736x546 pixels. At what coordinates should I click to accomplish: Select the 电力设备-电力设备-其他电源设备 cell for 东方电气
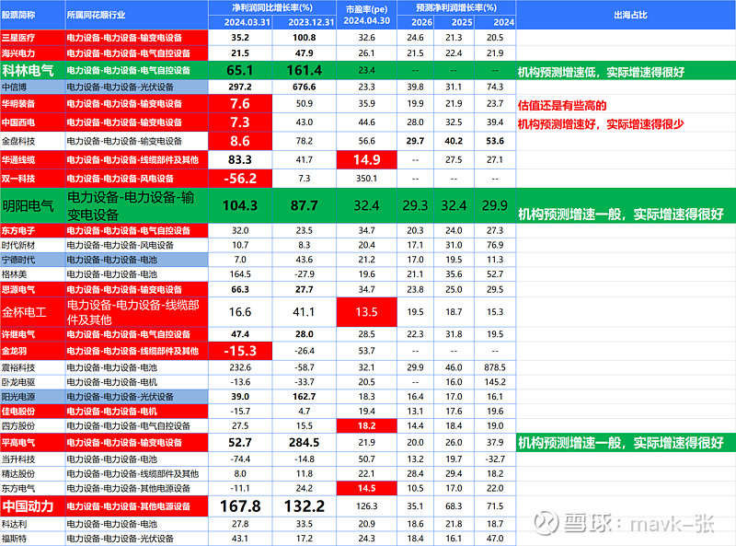pyautogui.click(x=136, y=488)
